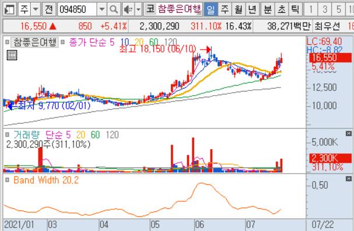
Task: Click the 거래량 indicator label
Action: [27, 135]
